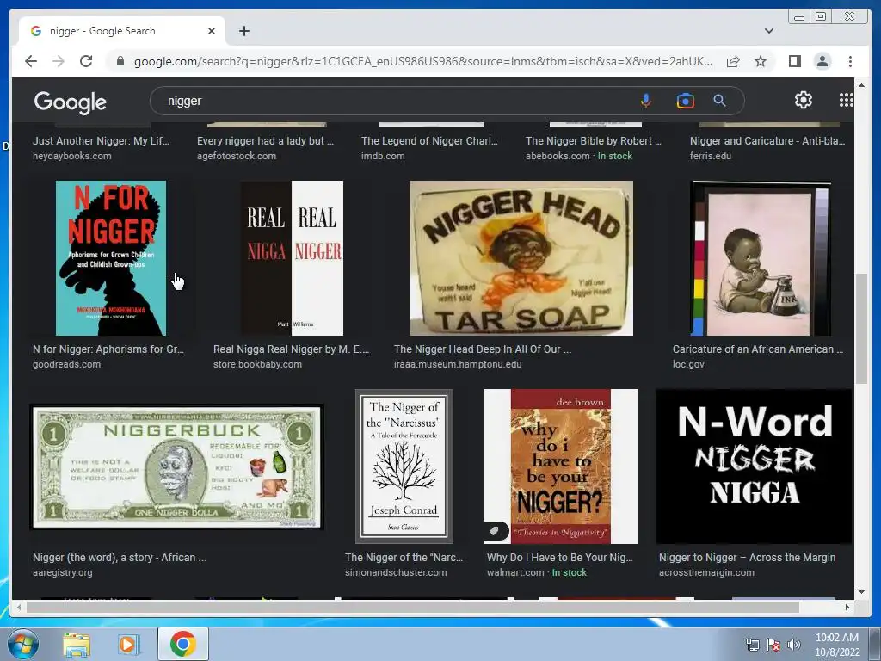Image resolution: width=881 pixels, height=661 pixels.
Task: Open the agefotostock.com result title
Action: pyautogui.click(x=265, y=141)
